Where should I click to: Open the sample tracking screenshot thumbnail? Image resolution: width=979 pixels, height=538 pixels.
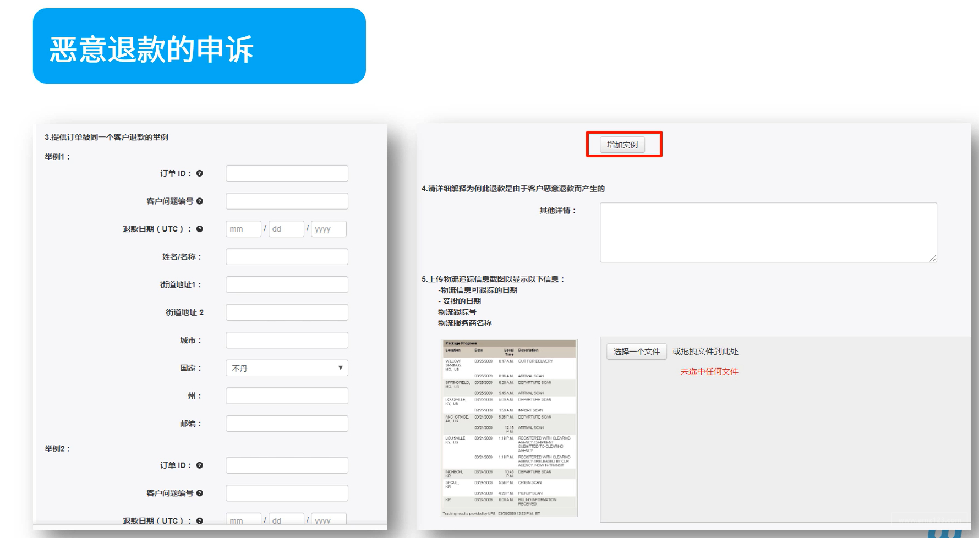pyautogui.click(x=510, y=428)
